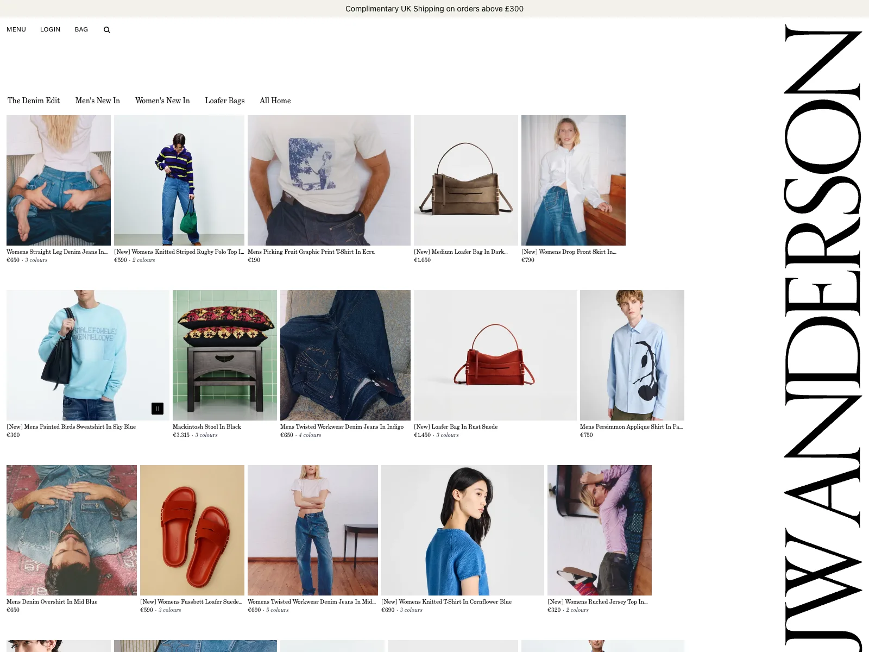This screenshot has width=869, height=652.
Task: Click 'Mens Persimmon Applique Shirt' title
Action: 631,427
